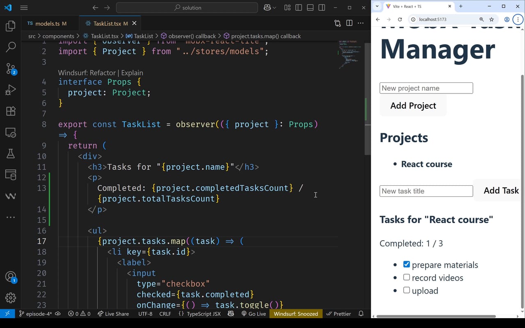Image resolution: width=525 pixels, height=328 pixels.
Task: Navigate forward with the right arrow in the title bar
Action: click(x=107, y=7)
